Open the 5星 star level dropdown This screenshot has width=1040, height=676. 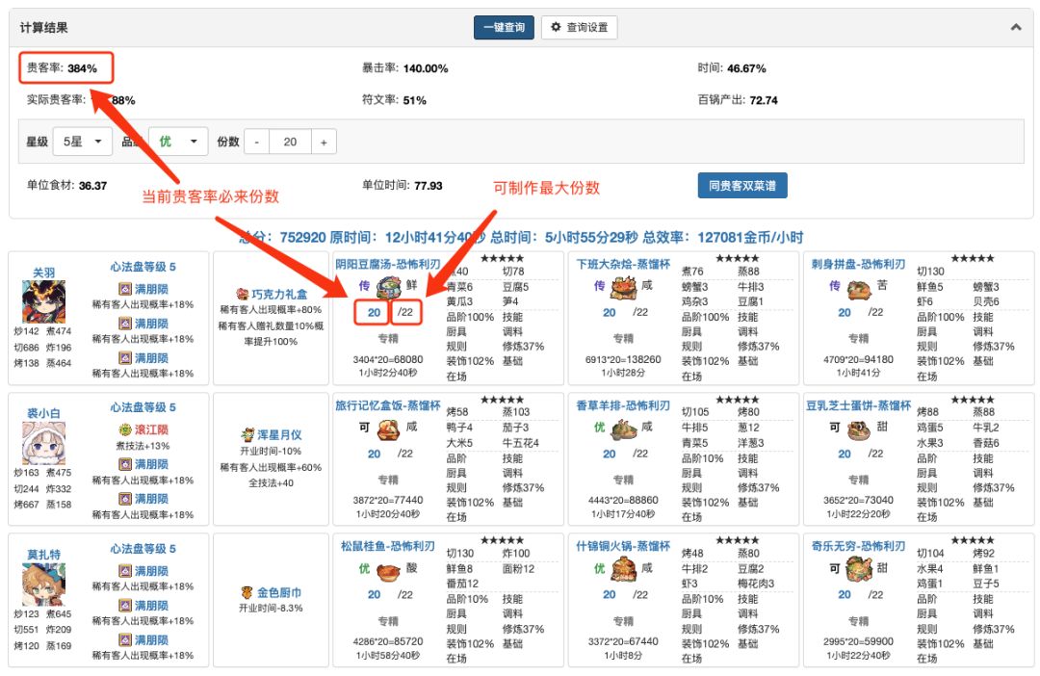(x=82, y=142)
